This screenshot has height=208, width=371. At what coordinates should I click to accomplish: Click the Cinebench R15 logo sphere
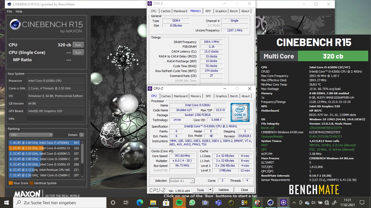(15, 25)
